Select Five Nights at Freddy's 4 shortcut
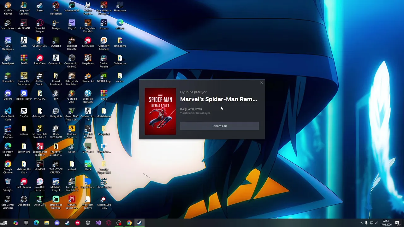Image resolution: width=404 pixels, height=227 pixels. (104, 9)
